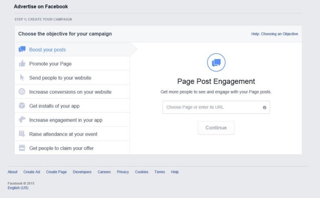Click the storefront icon for claim your offer
This screenshot has height=198, width=320.
[22, 148]
